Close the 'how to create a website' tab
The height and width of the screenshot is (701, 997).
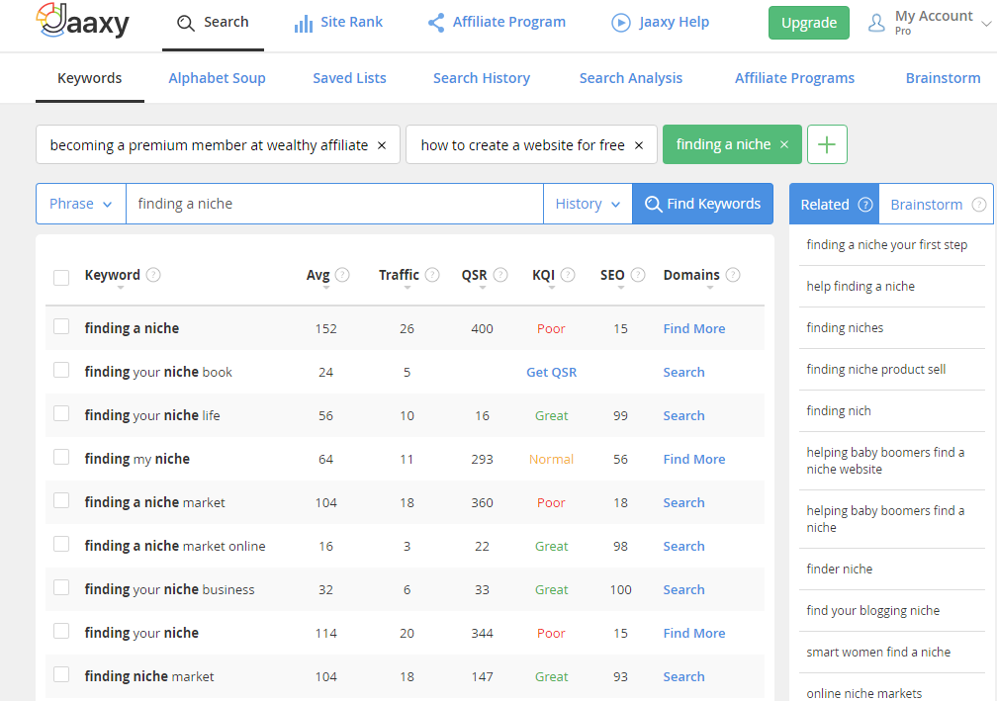[x=639, y=145]
